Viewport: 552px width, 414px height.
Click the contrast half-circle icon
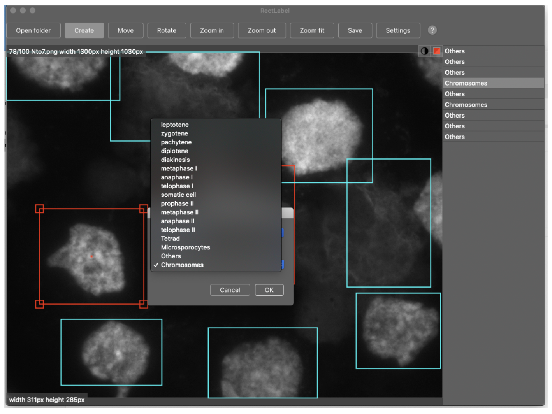click(424, 51)
